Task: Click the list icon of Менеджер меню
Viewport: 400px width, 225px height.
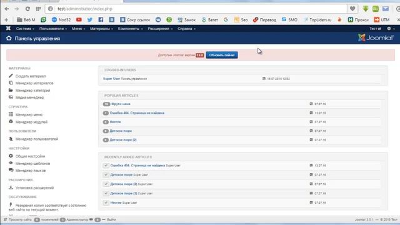Action: (x=11, y=114)
